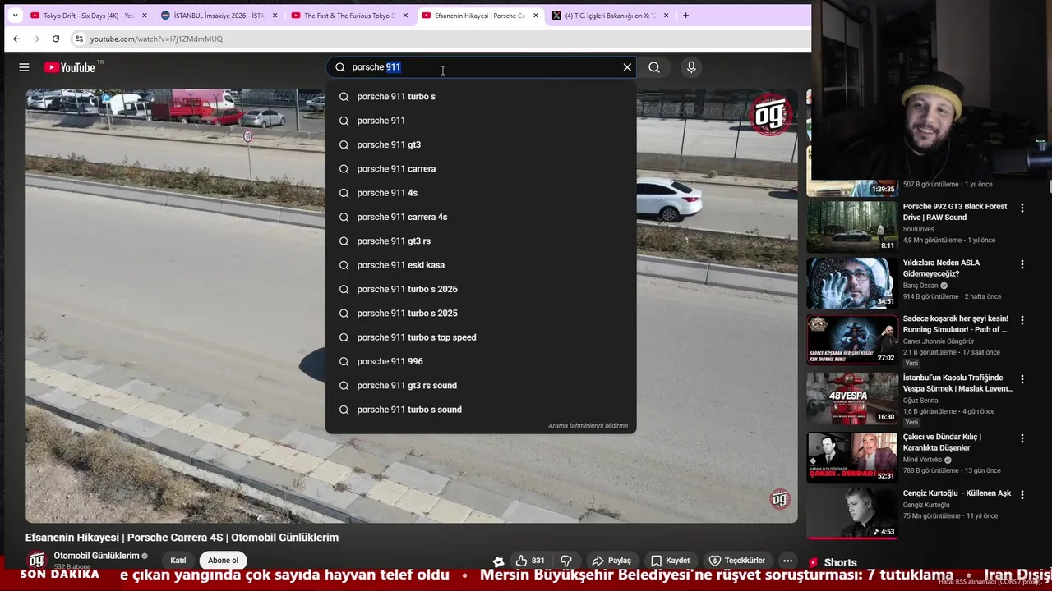Viewport: 1052px width, 591px height.
Task: Click the Teşekkürler button
Action: tap(737, 561)
